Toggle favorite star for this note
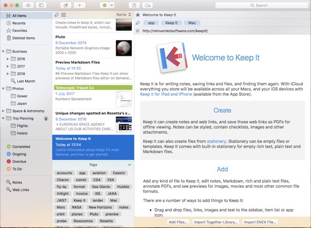This screenshot has width=311, height=228. point(138,15)
